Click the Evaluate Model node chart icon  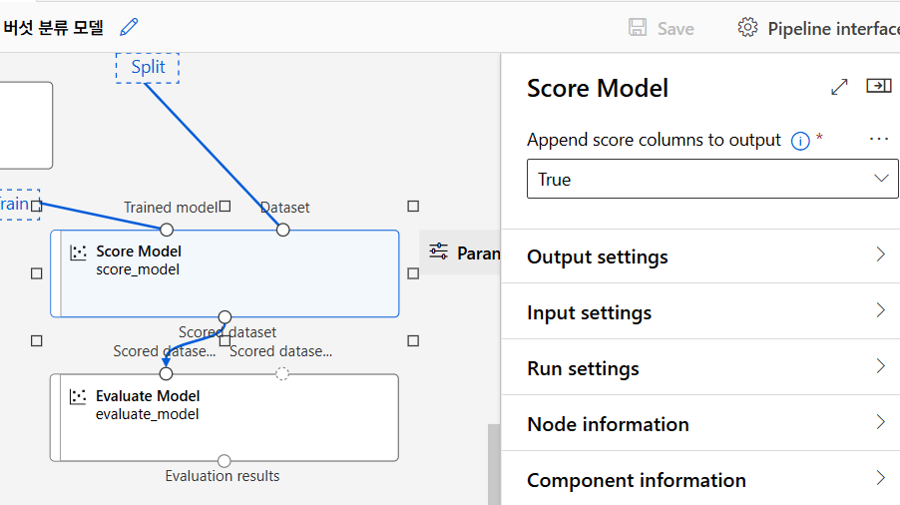tap(78, 397)
